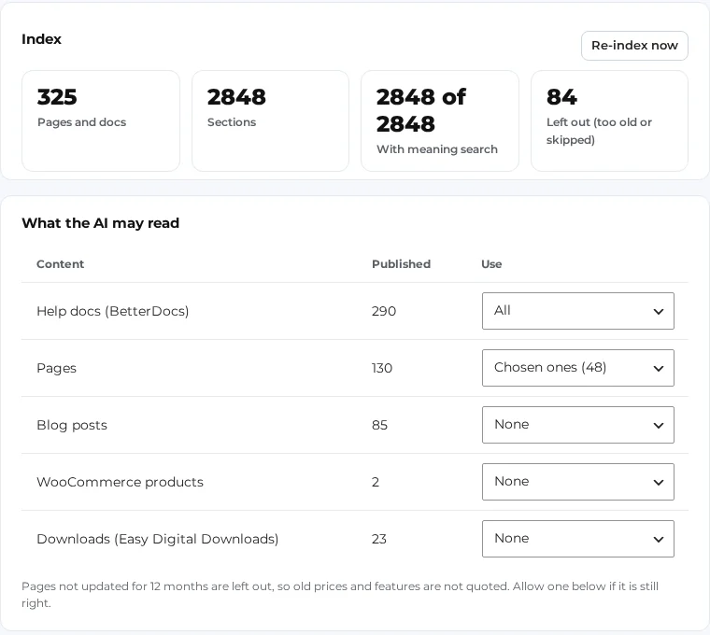This screenshot has height=635, width=710.
Task: Click the published count 23
Action: tap(379, 540)
